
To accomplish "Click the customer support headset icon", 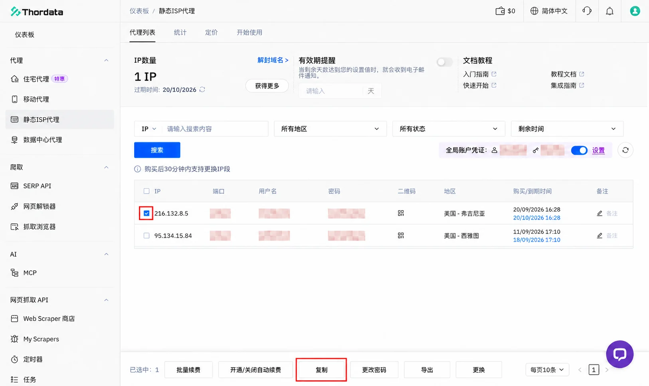I will click(x=587, y=11).
